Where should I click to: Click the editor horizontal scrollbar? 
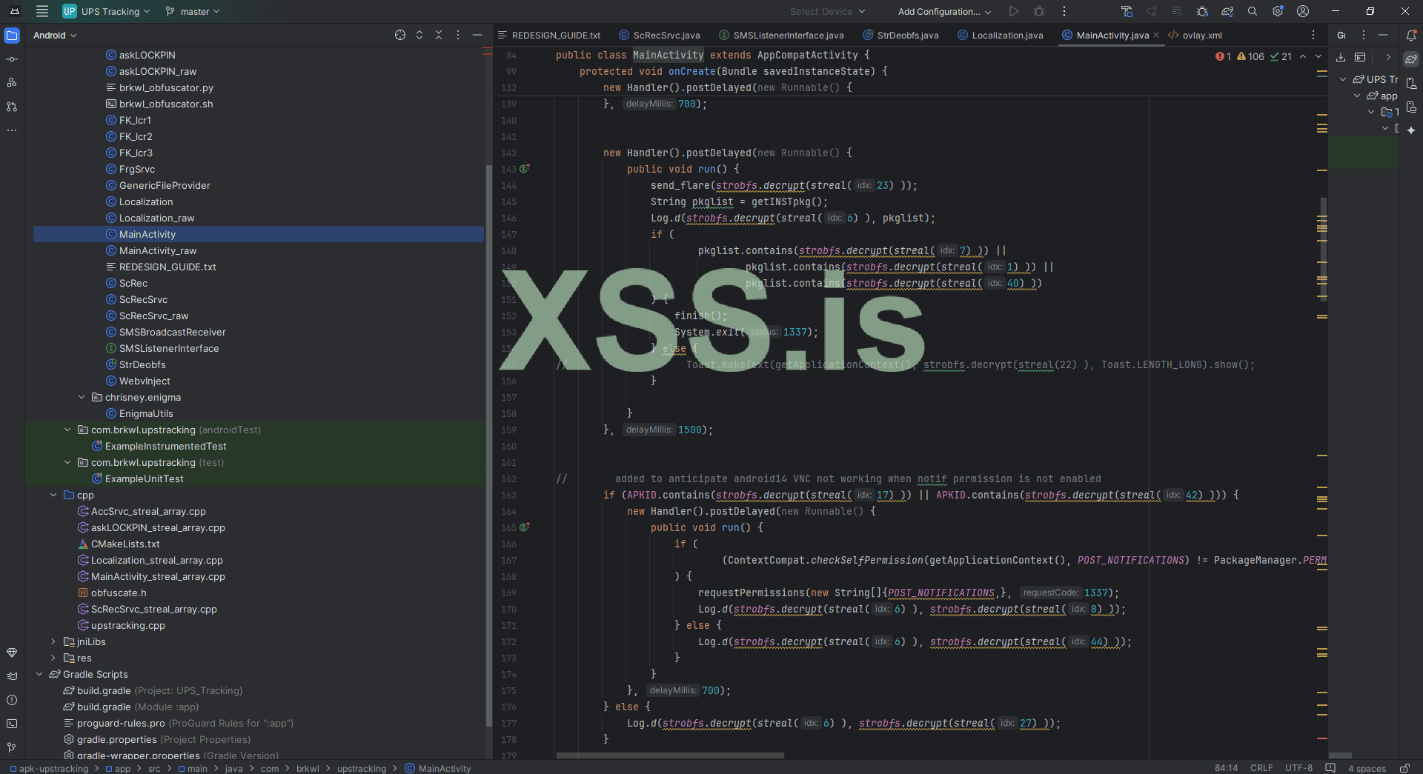click(670, 755)
